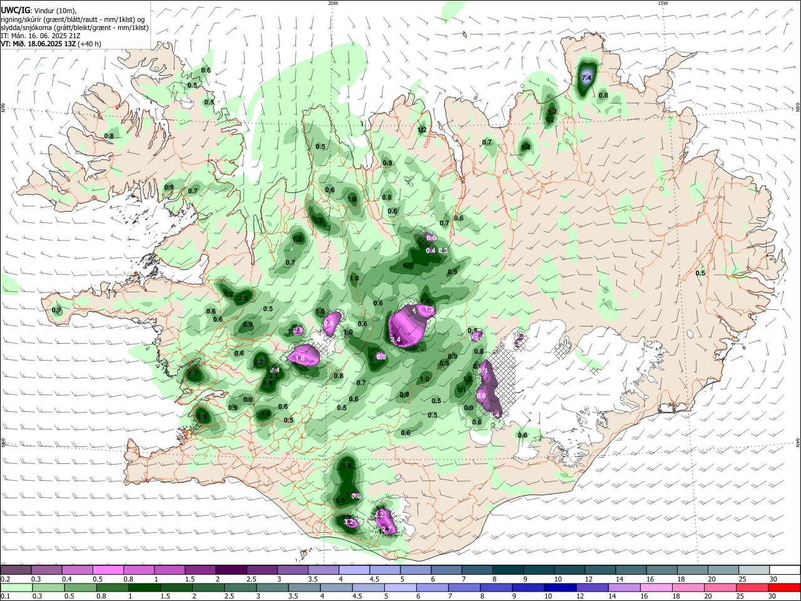Click the '0.2' label in the upper legend

[x=5, y=579]
